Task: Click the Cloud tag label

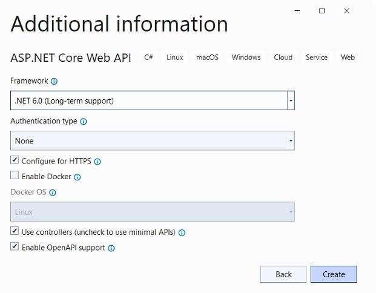Action: pos(283,58)
